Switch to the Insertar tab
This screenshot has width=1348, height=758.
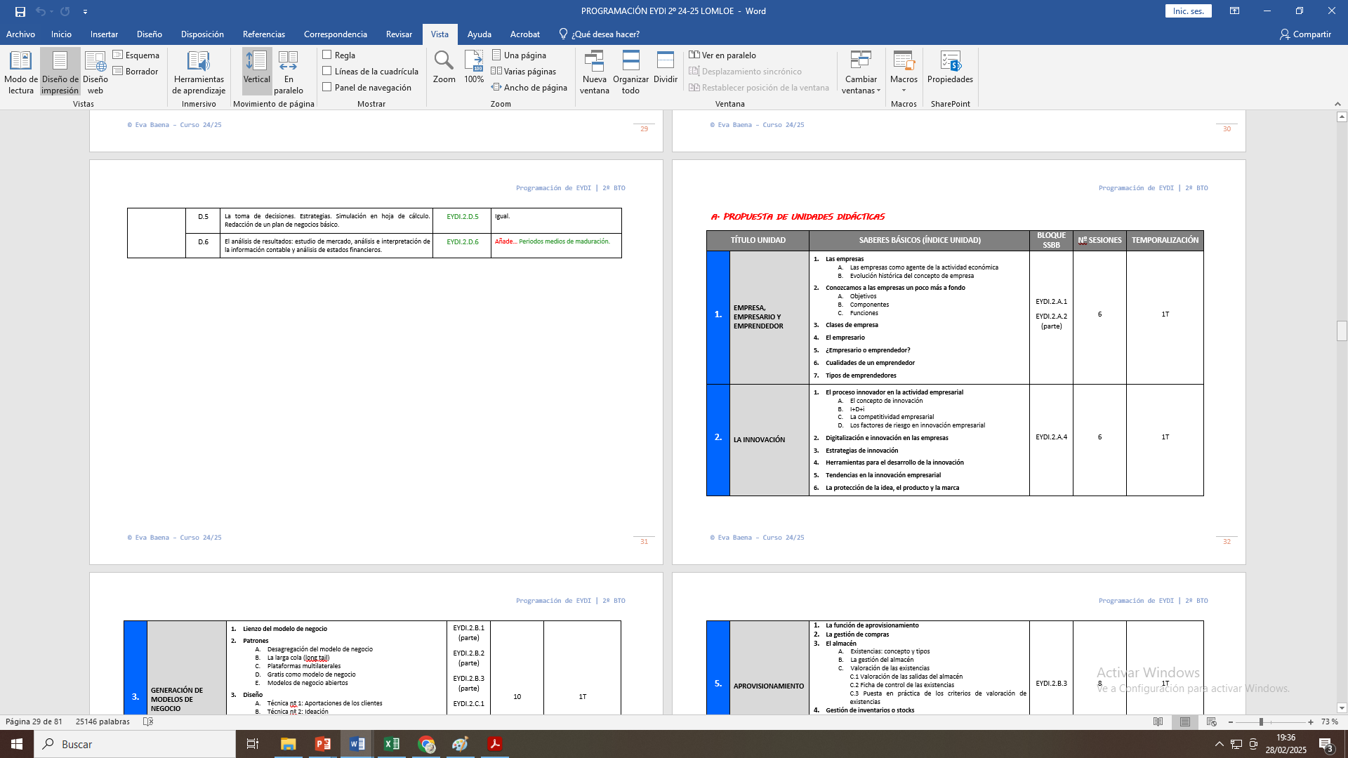(104, 34)
